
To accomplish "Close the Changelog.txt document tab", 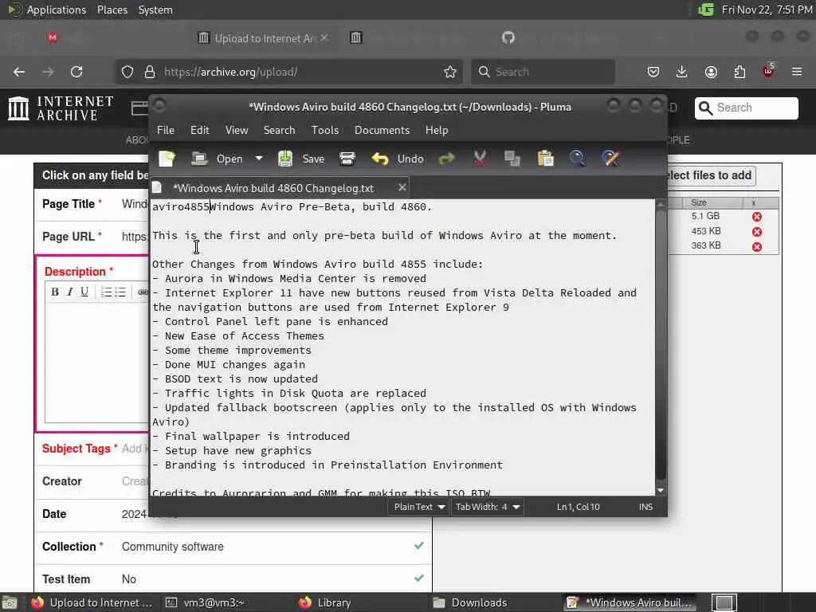I will 402,187.
